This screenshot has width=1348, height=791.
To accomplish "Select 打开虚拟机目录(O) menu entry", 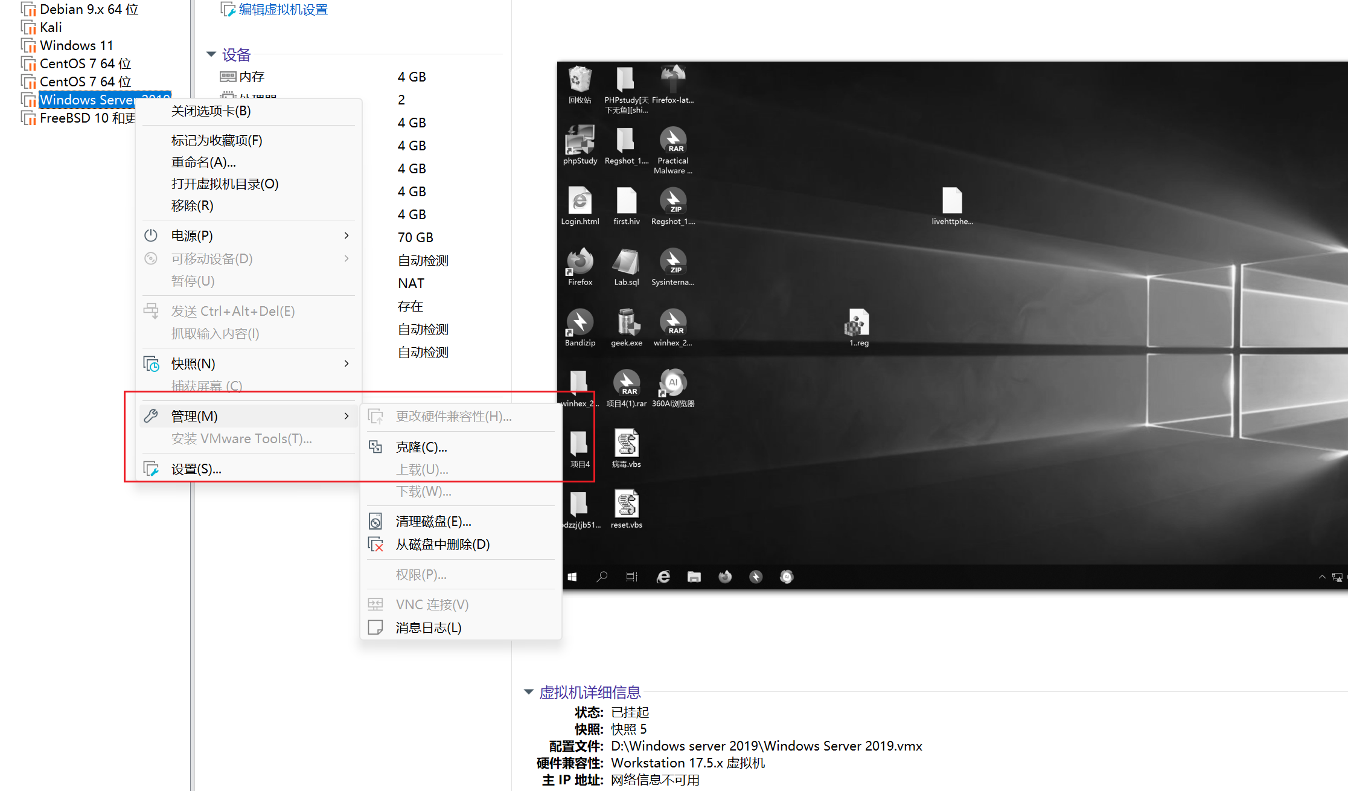I will [225, 184].
